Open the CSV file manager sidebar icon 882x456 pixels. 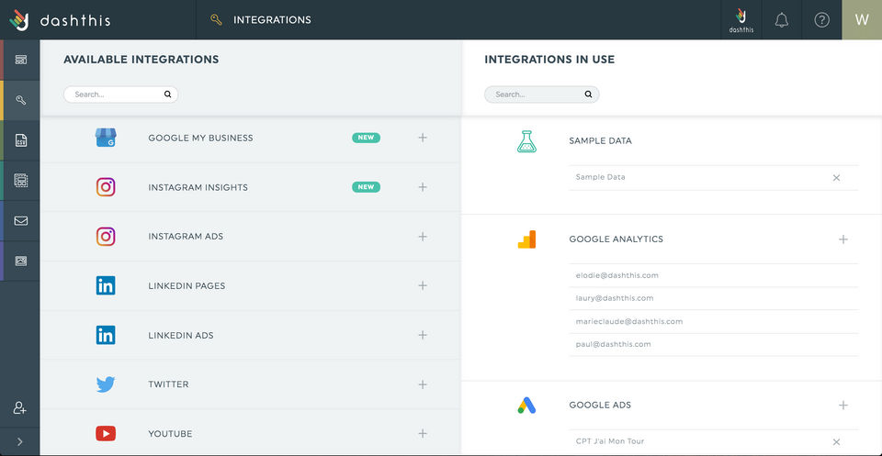[21, 140]
